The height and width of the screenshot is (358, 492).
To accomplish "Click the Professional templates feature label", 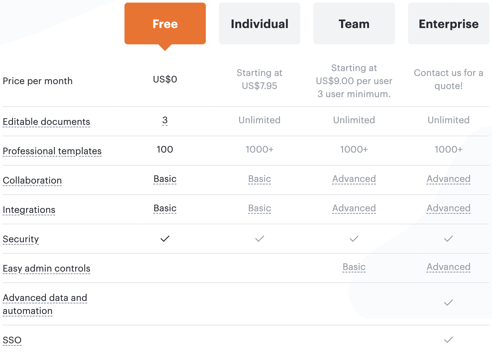I will [52, 151].
